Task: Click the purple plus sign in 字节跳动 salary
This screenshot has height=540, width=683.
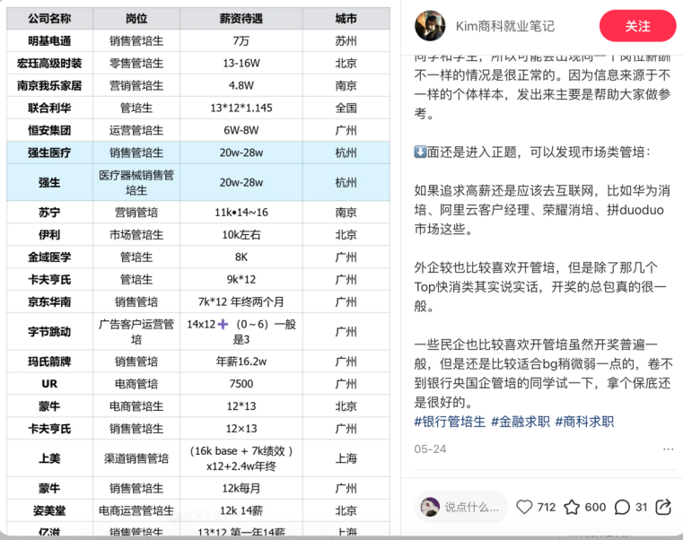Action: pos(223,325)
